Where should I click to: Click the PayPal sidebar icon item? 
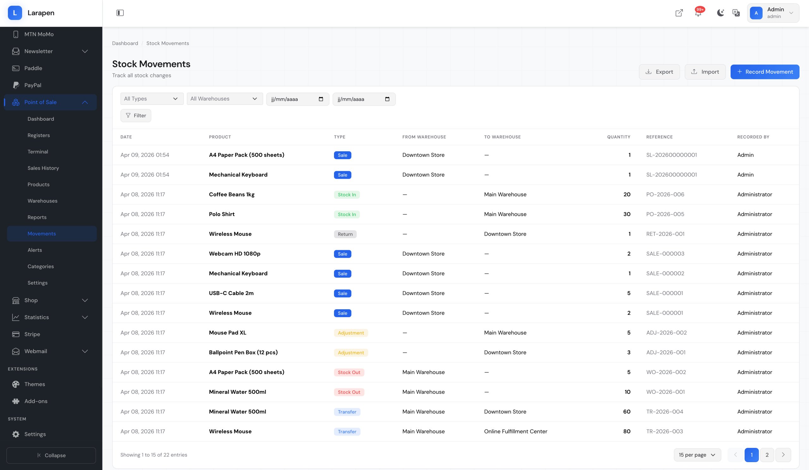33,85
